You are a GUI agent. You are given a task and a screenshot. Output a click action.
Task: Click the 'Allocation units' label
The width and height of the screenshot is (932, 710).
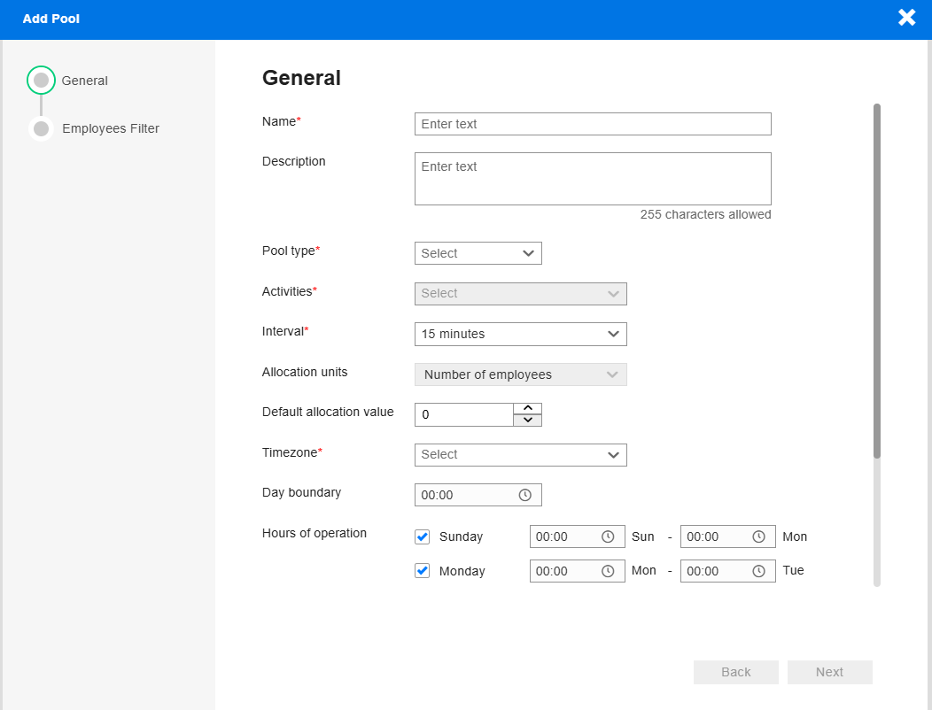[305, 372]
